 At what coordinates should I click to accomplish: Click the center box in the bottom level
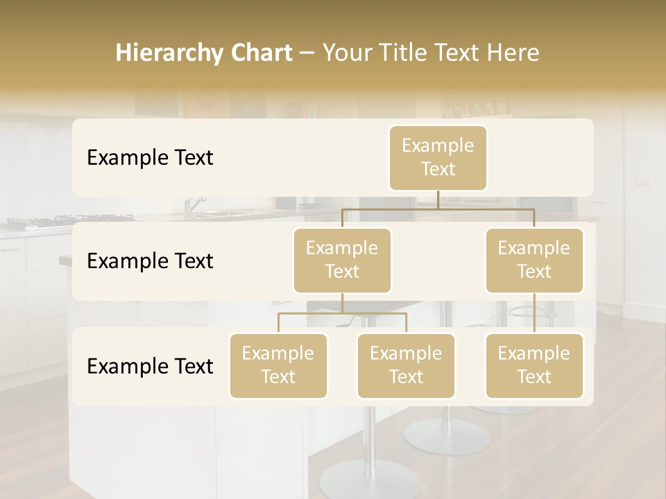[406, 365]
